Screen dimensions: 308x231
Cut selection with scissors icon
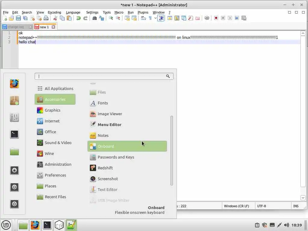55,18
